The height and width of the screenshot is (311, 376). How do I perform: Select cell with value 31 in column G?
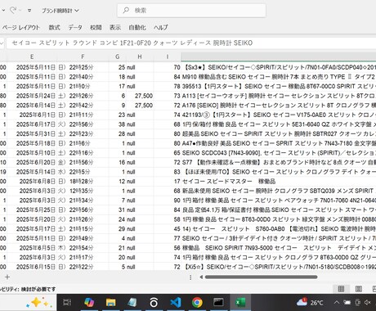click(118, 210)
